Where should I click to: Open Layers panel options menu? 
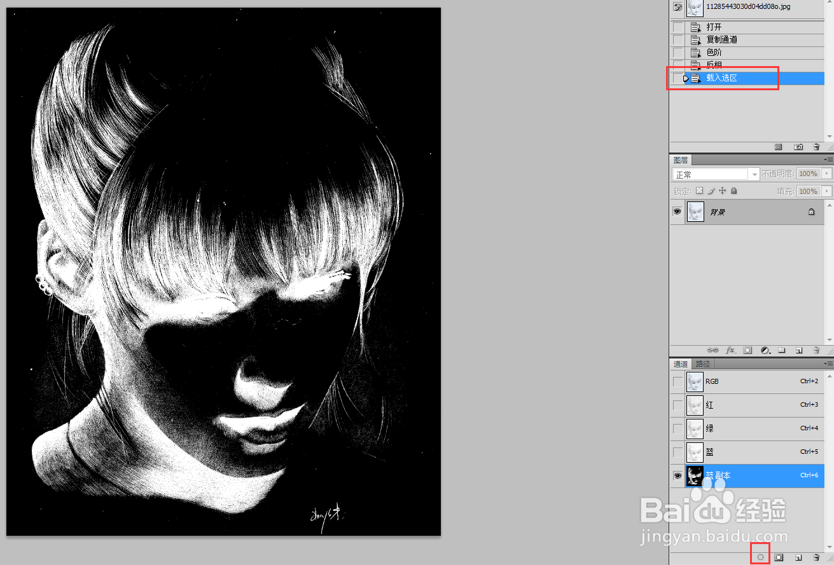pyautogui.click(x=828, y=160)
